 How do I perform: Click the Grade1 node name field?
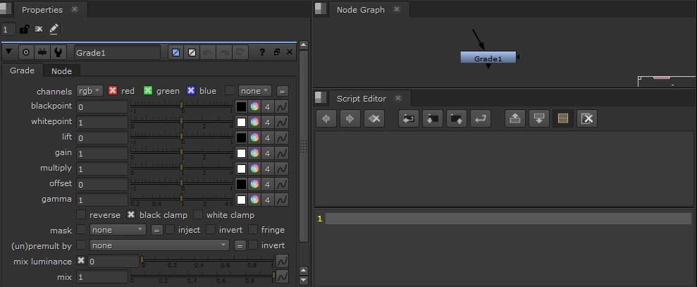[117, 52]
